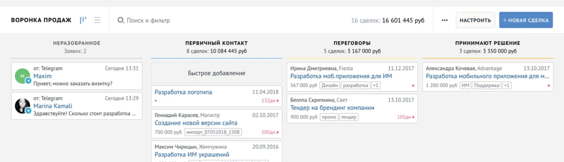Click Быстрое добавление quick add area
This screenshot has height=162, width=564.
tap(216, 73)
